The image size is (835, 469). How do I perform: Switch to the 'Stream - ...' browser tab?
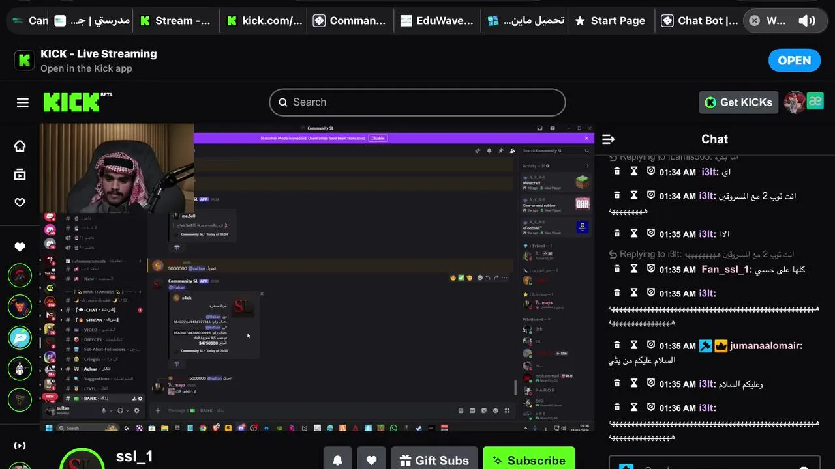click(176, 21)
